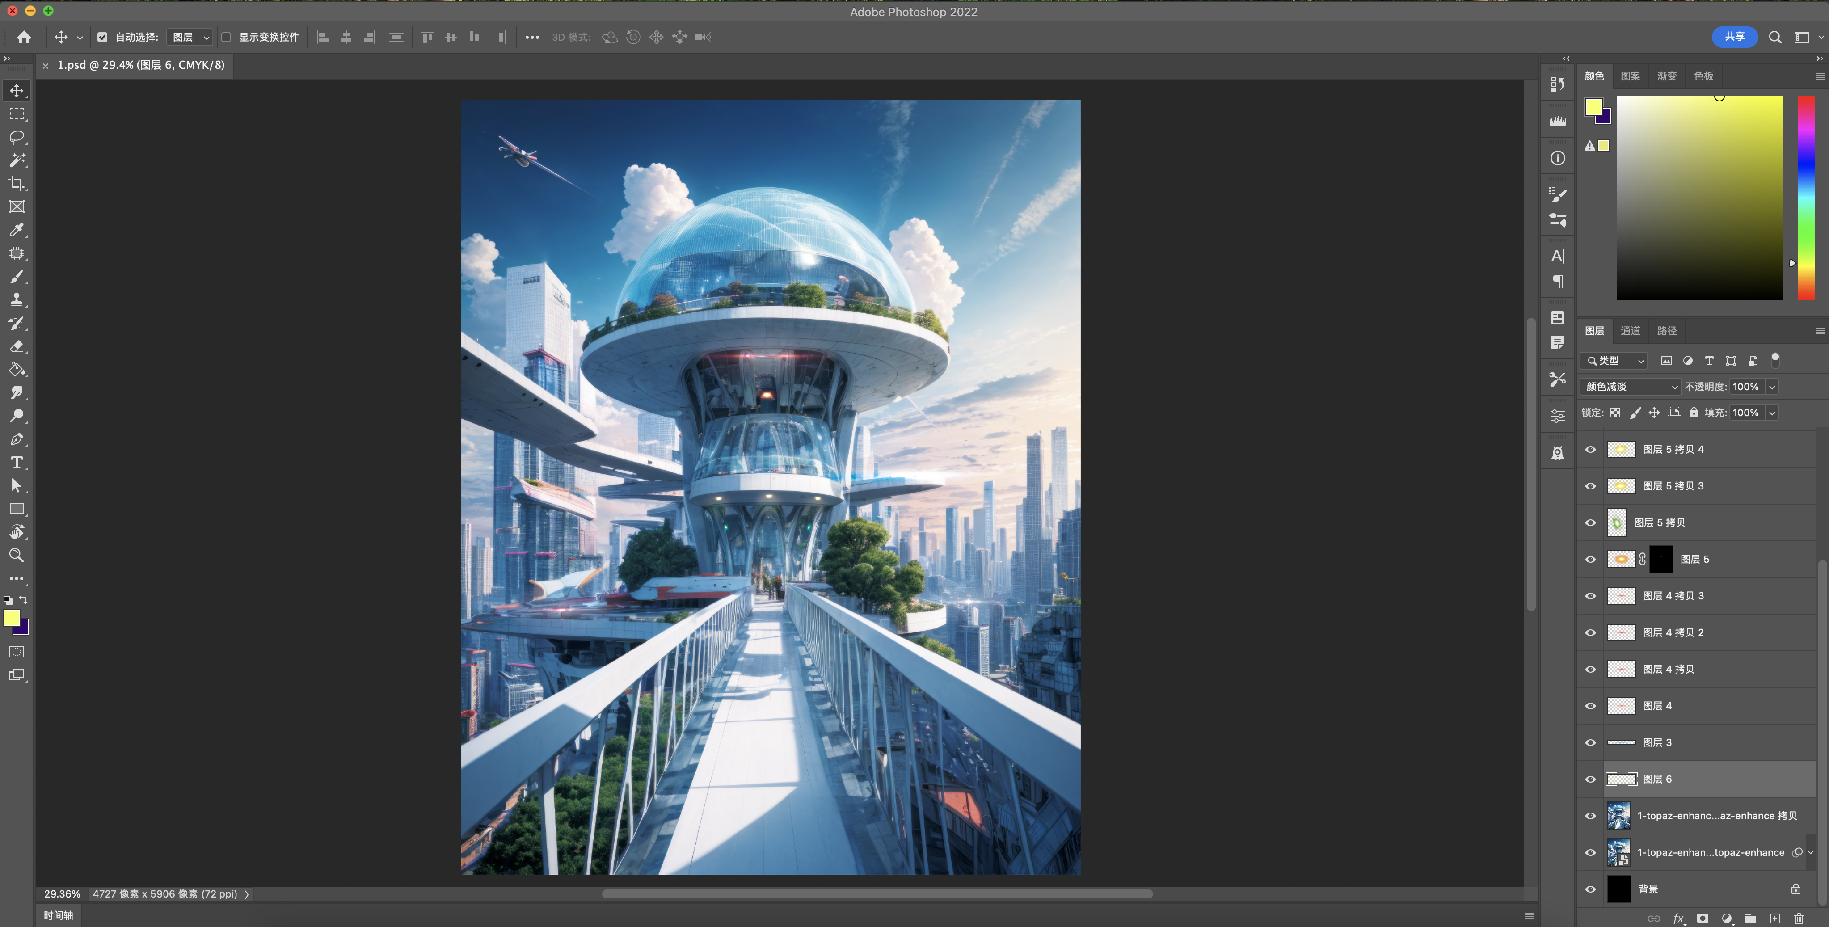1829x927 pixels.
Task: Click the delete layer trash icon
Action: pyautogui.click(x=1799, y=919)
